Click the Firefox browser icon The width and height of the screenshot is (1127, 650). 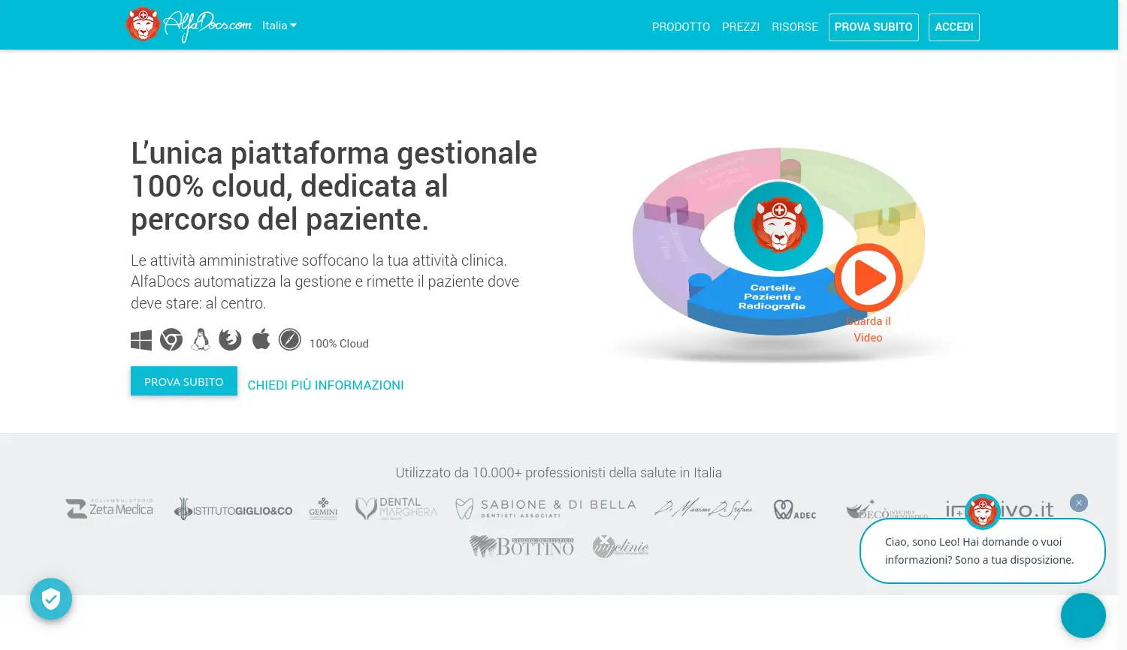click(x=231, y=339)
